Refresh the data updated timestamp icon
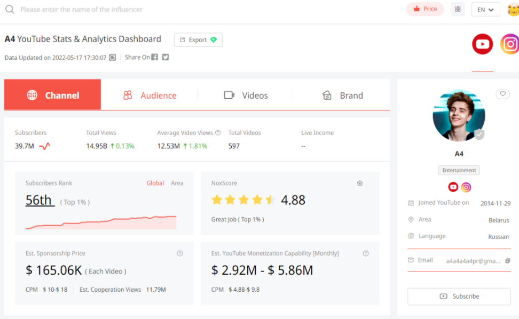The width and height of the screenshot is (519, 319). tap(113, 58)
